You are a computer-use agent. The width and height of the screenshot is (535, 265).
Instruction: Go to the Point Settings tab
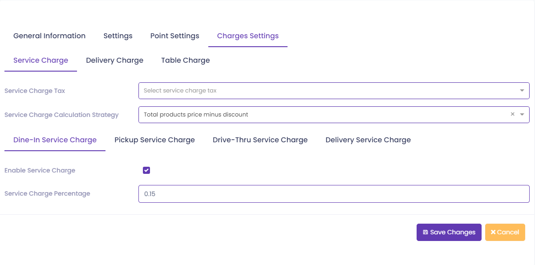tap(175, 36)
